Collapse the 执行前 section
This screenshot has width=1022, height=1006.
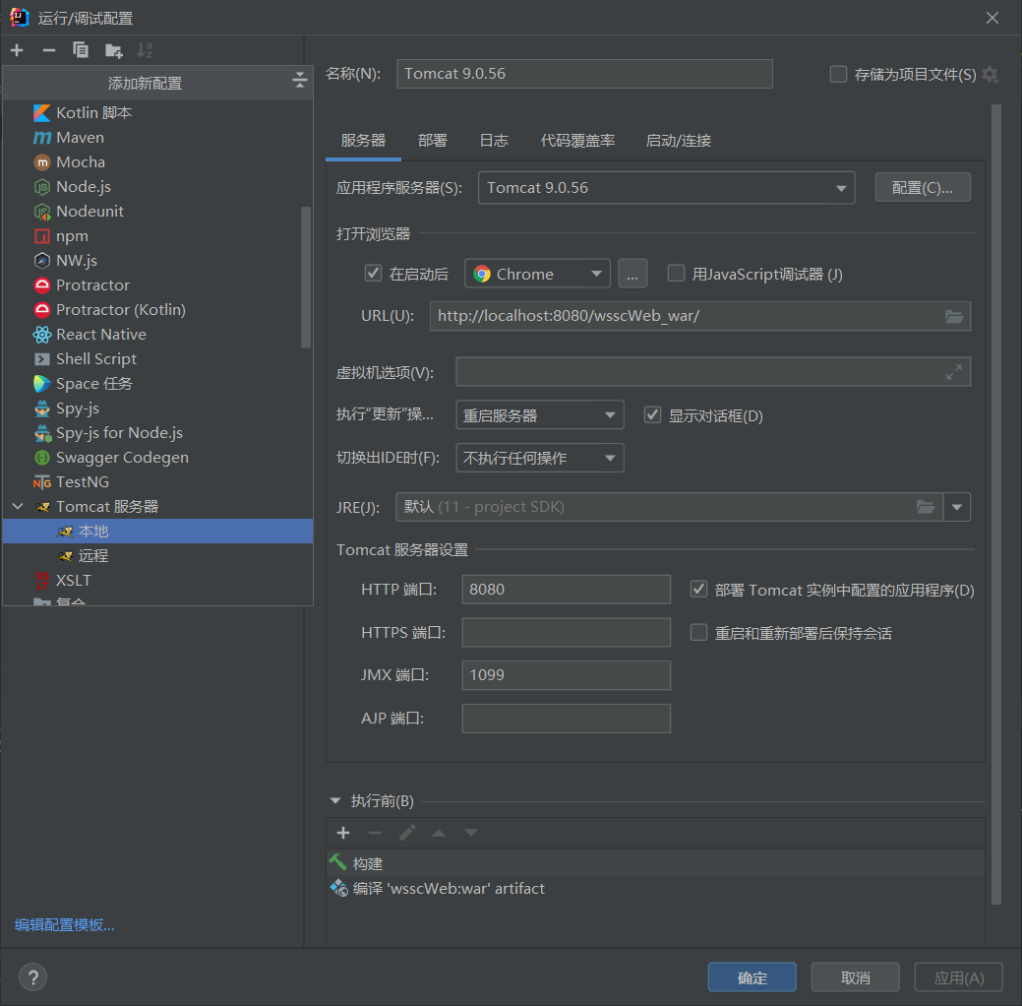335,800
